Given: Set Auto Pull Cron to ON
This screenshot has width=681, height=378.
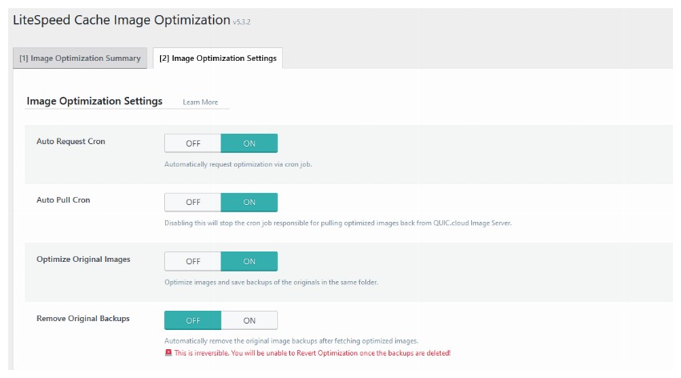Looking at the screenshot, I should pos(249,203).
